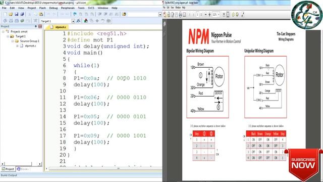This screenshot has height=182, width=323.
Task: Select Source Group 1 in Project tree
Action: (x=29, y=41)
